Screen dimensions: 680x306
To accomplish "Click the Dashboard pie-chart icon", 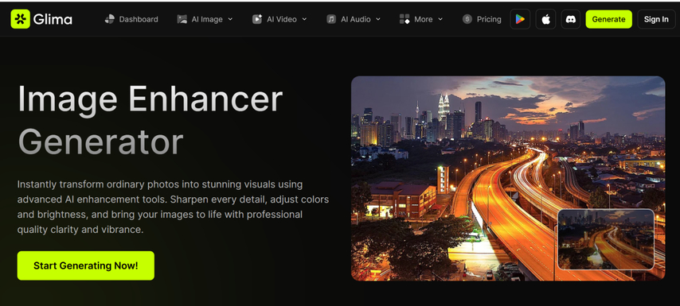I will coord(110,19).
